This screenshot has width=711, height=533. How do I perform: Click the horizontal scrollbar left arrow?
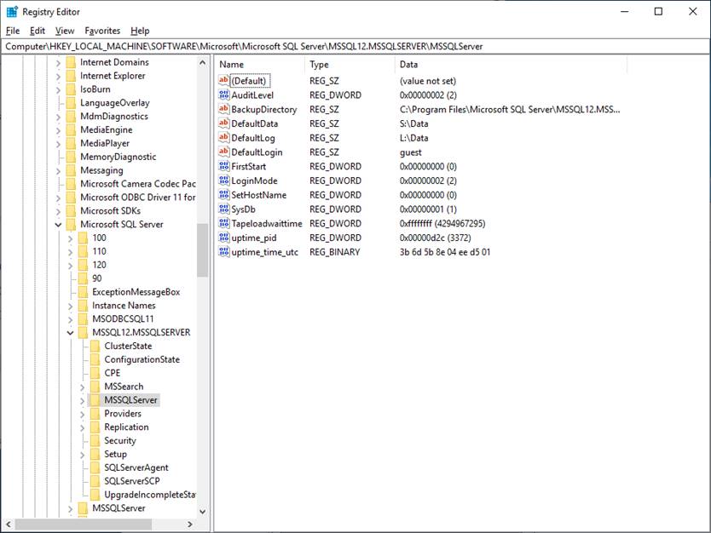click(x=9, y=524)
